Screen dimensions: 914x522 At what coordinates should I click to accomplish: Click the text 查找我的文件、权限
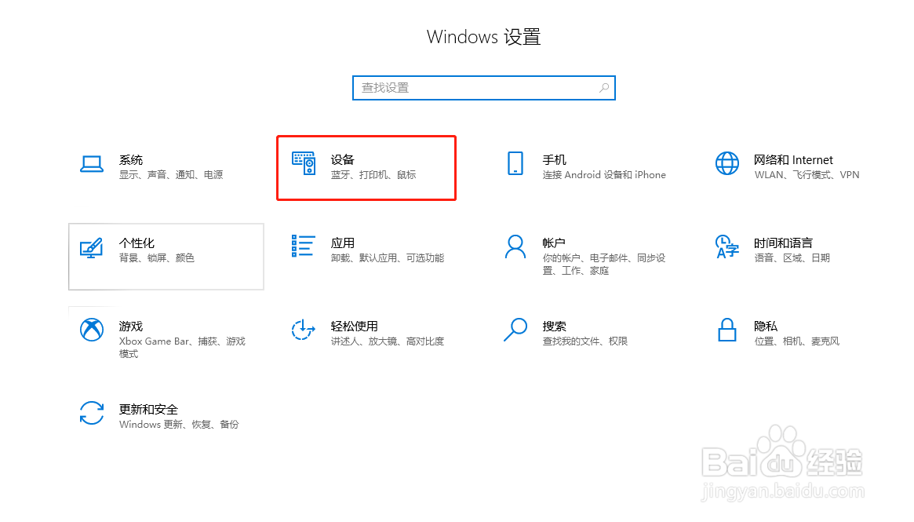(584, 341)
